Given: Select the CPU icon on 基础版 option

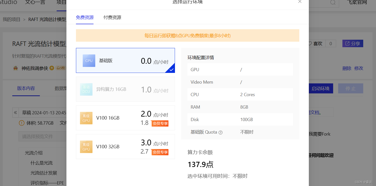Looking at the screenshot, I should [89, 60].
